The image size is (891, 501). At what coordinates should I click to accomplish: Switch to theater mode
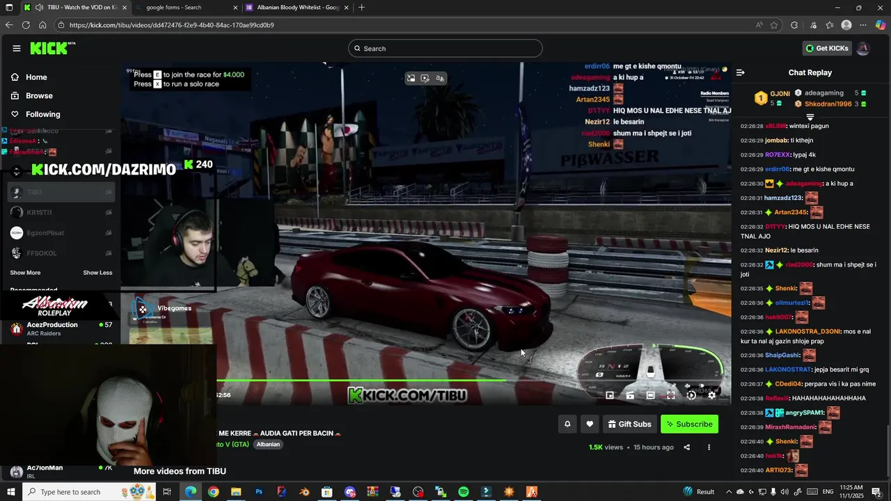[x=650, y=395]
